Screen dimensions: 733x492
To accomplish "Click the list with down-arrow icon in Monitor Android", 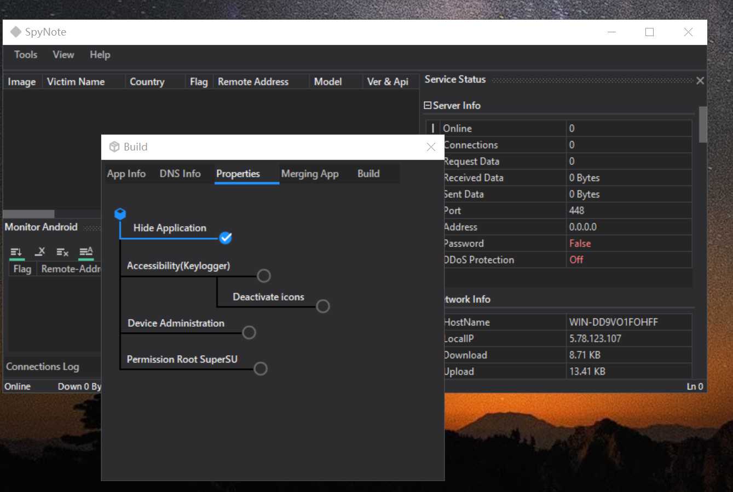I will (x=16, y=252).
